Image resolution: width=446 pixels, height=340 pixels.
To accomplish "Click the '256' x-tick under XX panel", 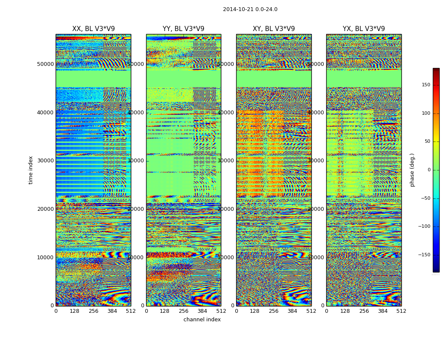I will point(93,311).
